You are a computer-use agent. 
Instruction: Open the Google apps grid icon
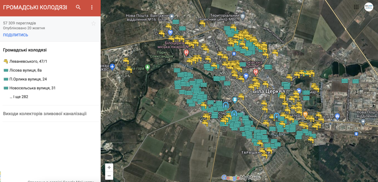(356, 7)
